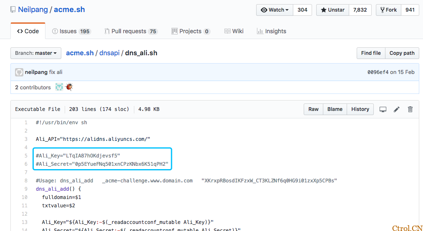Open the first contributor's pixel avatar
This screenshot has height=231, width=423.
(x=59, y=87)
